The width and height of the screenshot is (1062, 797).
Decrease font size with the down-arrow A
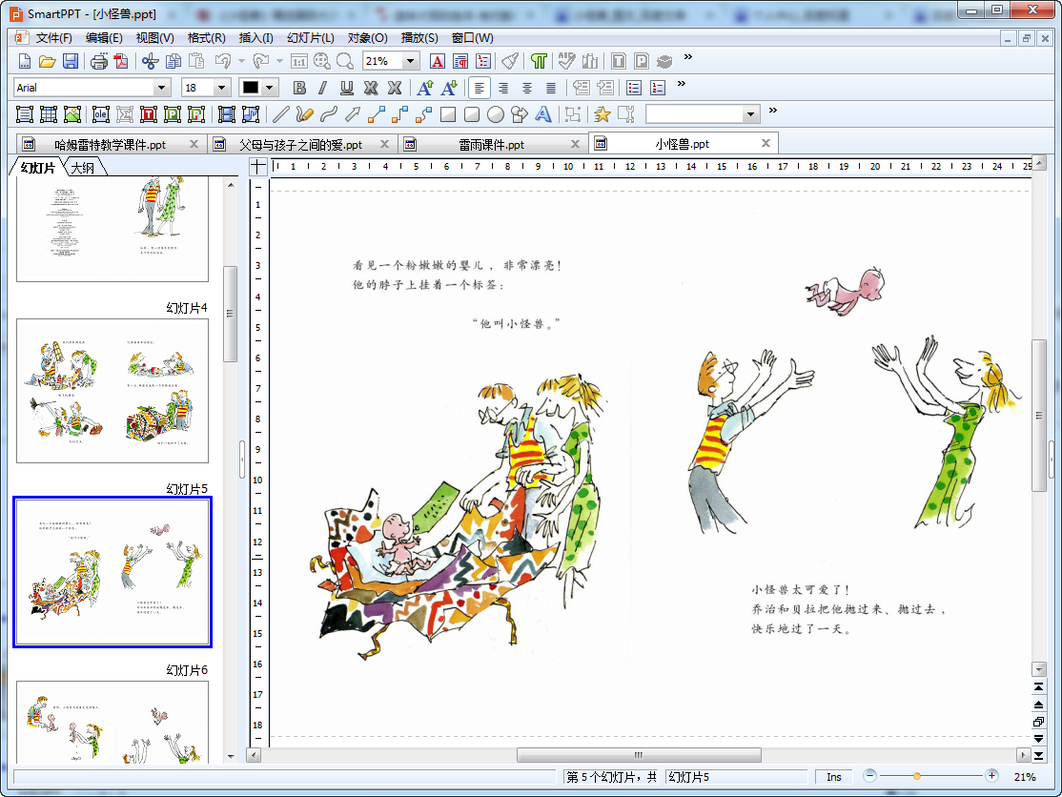coord(449,88)
